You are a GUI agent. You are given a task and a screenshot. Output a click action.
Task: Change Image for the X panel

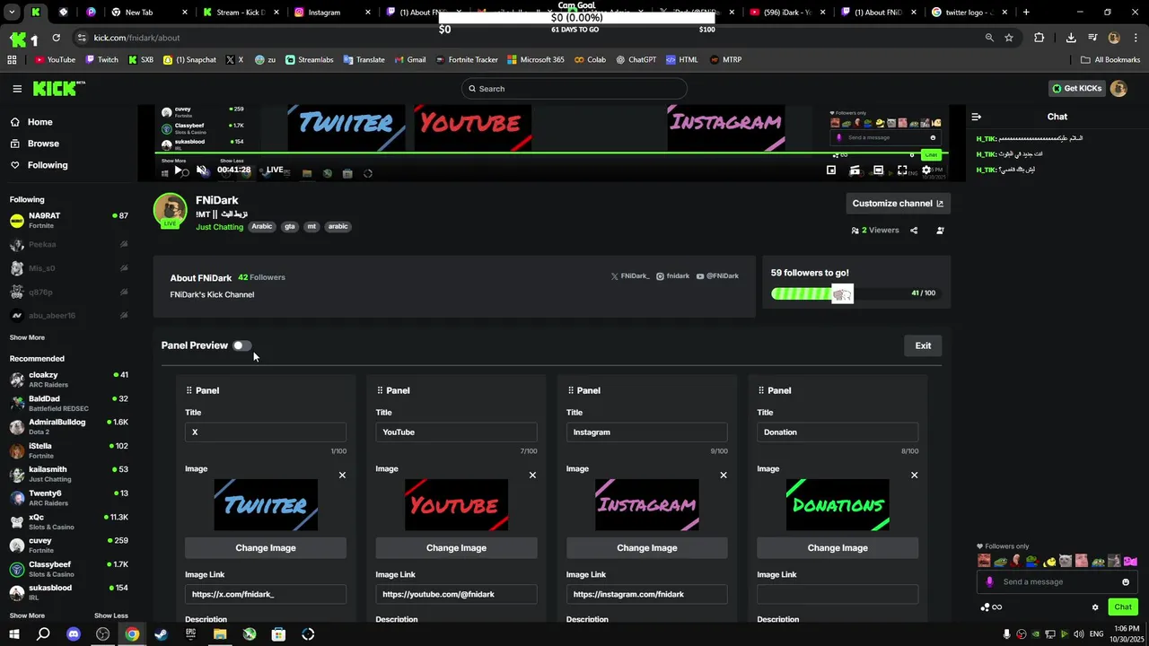point(266,548)
